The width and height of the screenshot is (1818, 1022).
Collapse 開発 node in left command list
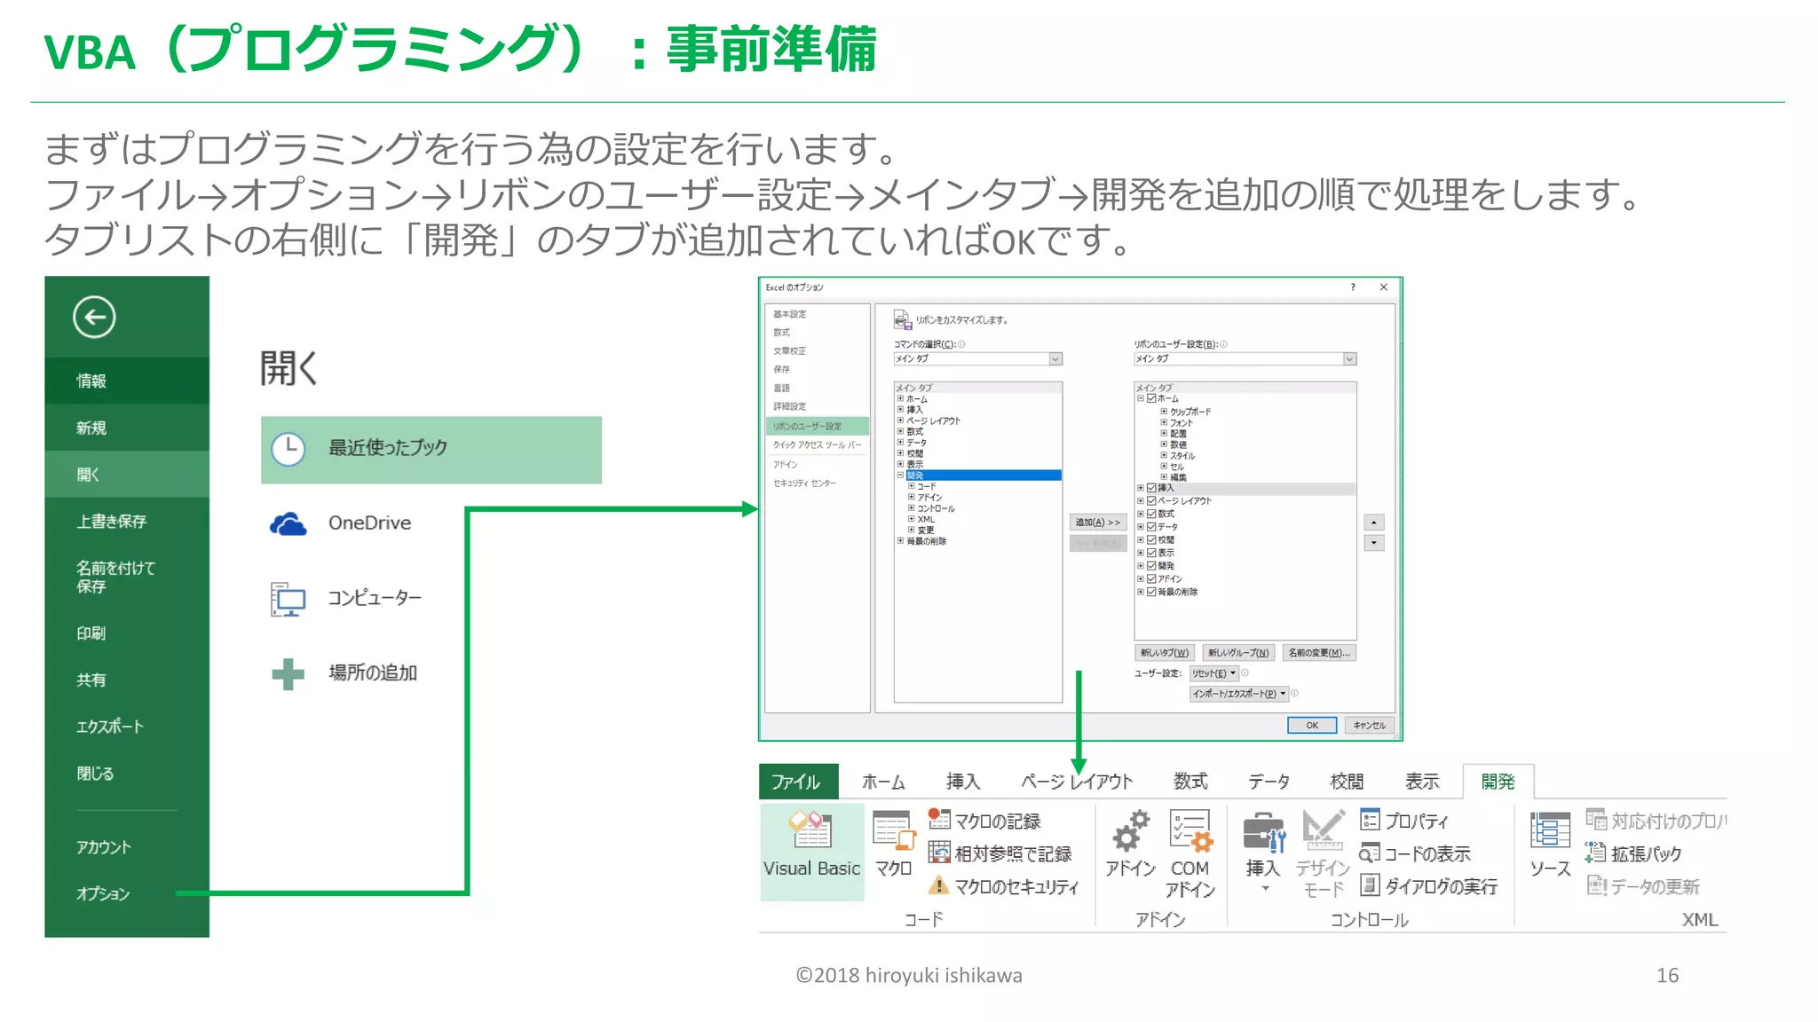[x=900, y=476]
